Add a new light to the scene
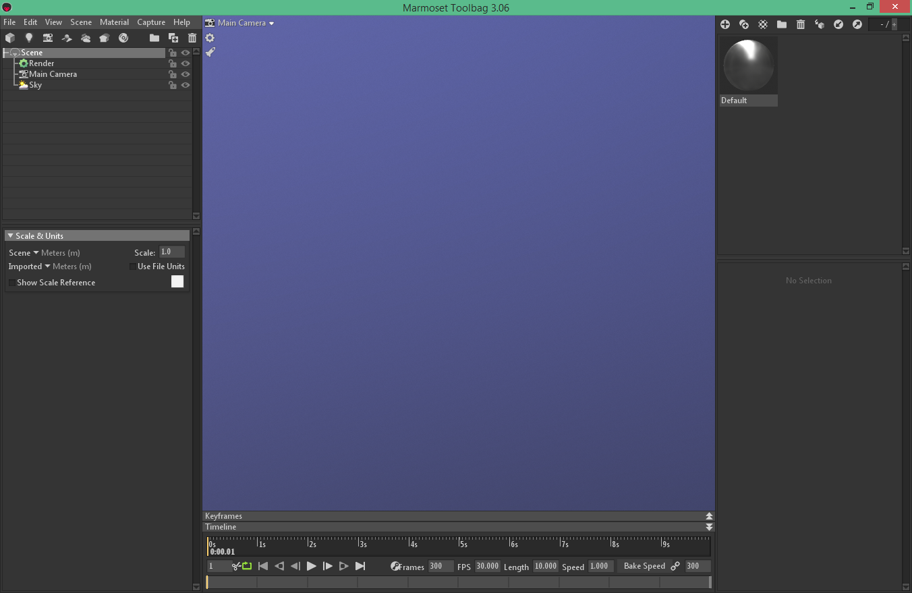912x593 pixels. pyautogui.click(x=29, y=38)
